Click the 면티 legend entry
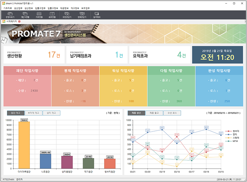247x182 pixels. click(x=231, y=134)
